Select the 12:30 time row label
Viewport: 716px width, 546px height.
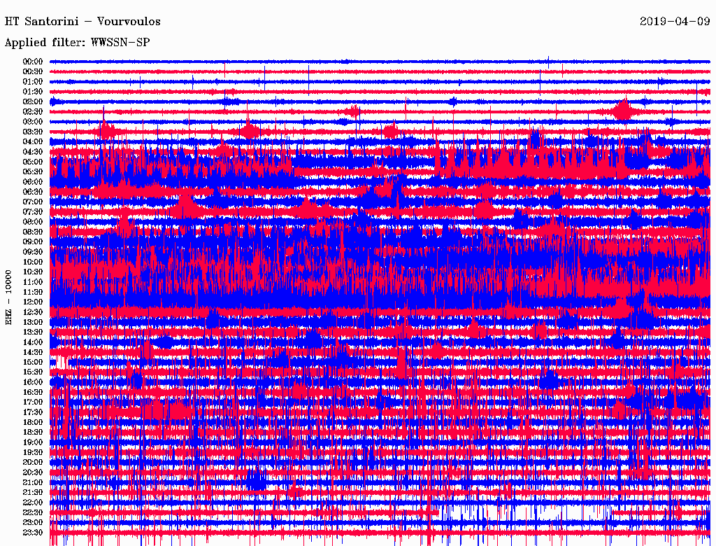tap(32, 312)
